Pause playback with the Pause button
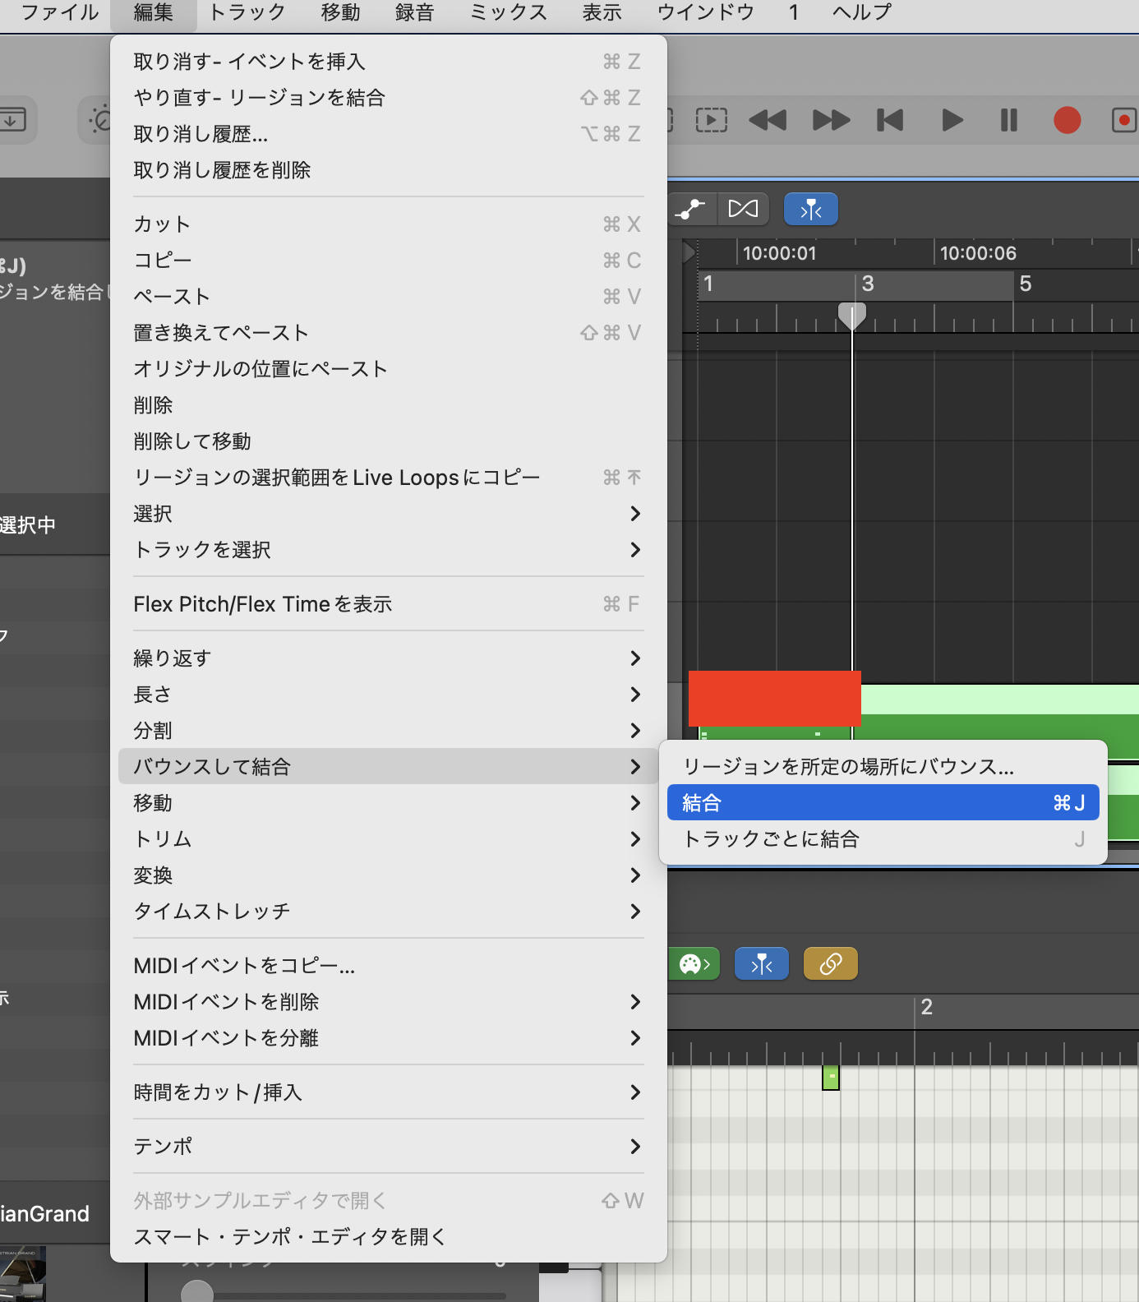Image resolution: width=1139 pixels, height=1302 pixels. tap(1008, 121)
